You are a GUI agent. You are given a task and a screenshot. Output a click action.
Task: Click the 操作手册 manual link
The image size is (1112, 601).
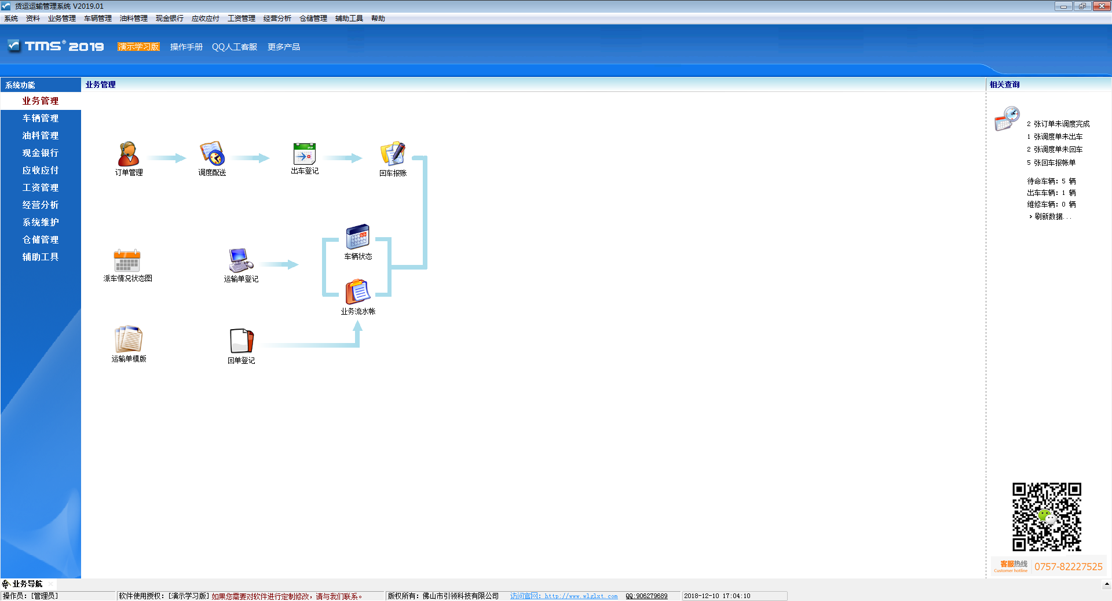tap(186, 47)
